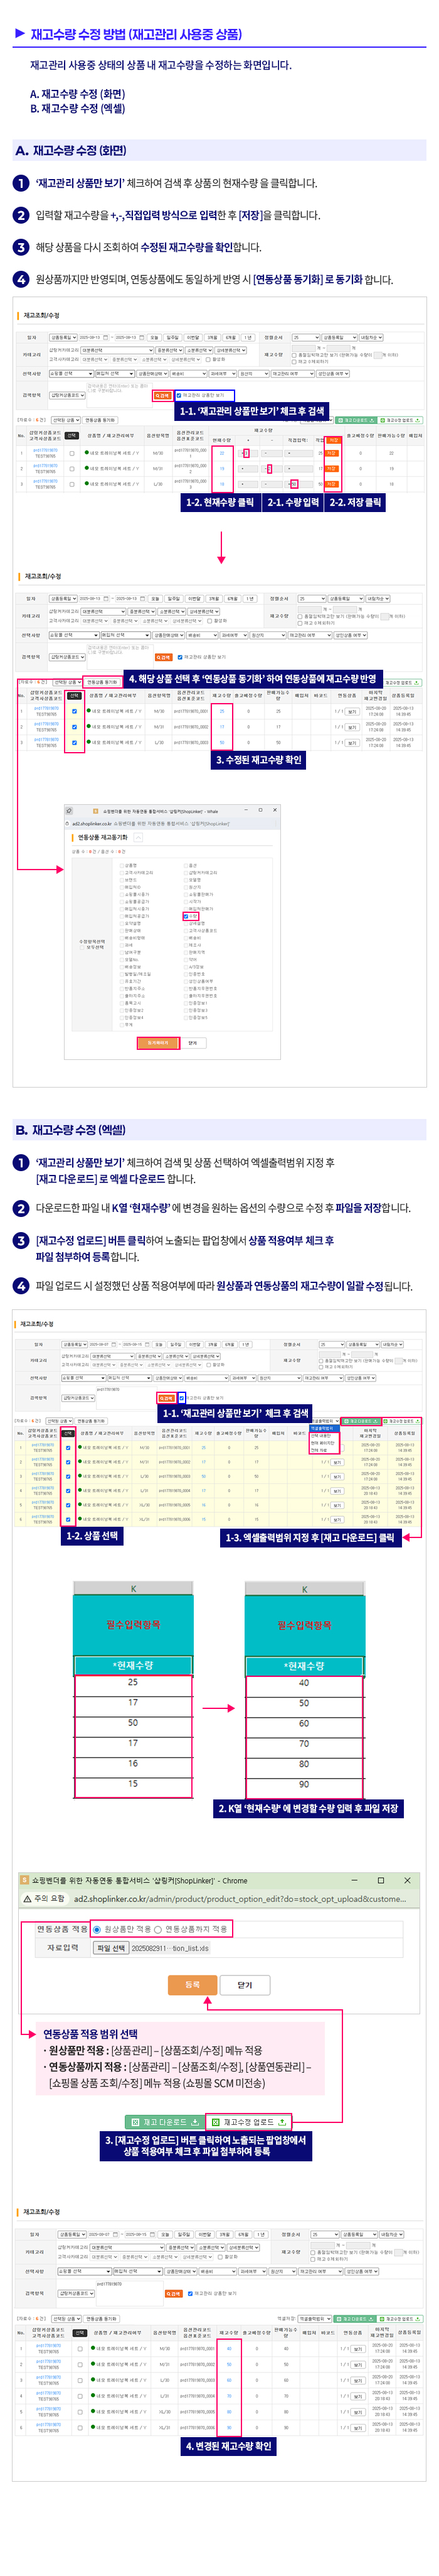
Task: Select the 원상품만 적용 radio button
Action: (97, 1929)
